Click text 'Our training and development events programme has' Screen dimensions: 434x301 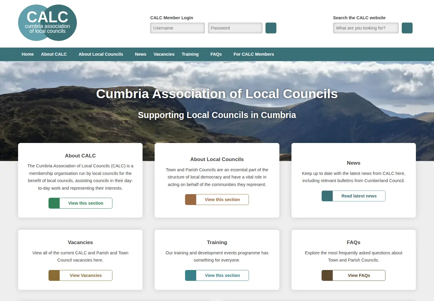pyautogui.click(x=217, y=253)
